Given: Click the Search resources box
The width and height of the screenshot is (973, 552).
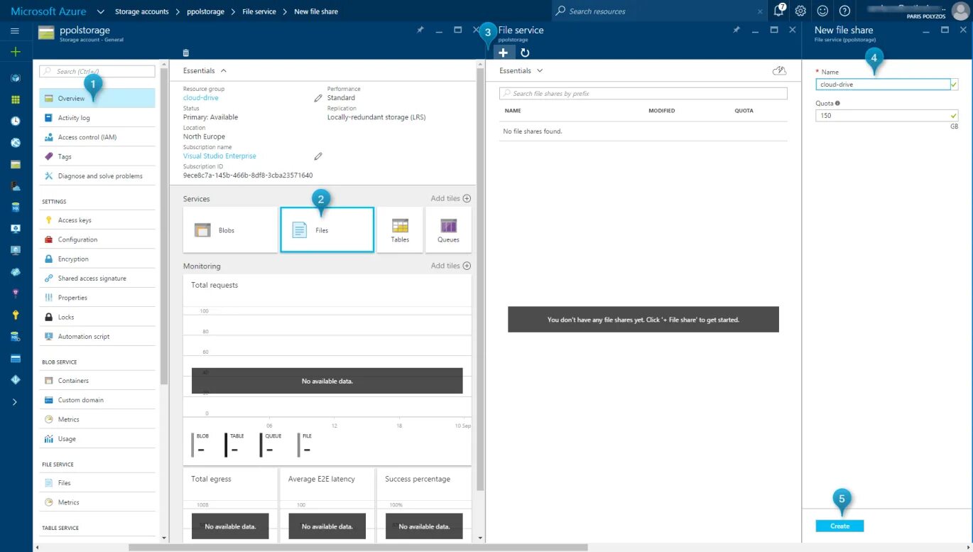Looking at the screenshot, I should [659, 11].
